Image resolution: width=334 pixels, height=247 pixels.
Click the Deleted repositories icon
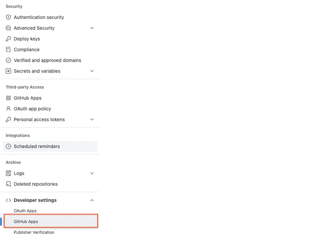[8, 184]
